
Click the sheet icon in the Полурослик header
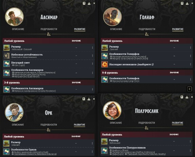point(182,97)
